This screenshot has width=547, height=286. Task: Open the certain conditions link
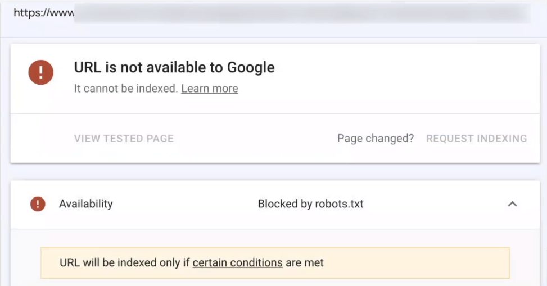click(x=238, y=262)
